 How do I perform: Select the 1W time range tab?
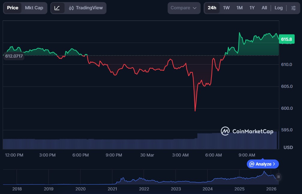pyautogui.click(x=226, y=8)
